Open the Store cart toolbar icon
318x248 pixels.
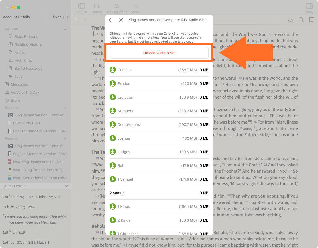(x=135, y=6)
